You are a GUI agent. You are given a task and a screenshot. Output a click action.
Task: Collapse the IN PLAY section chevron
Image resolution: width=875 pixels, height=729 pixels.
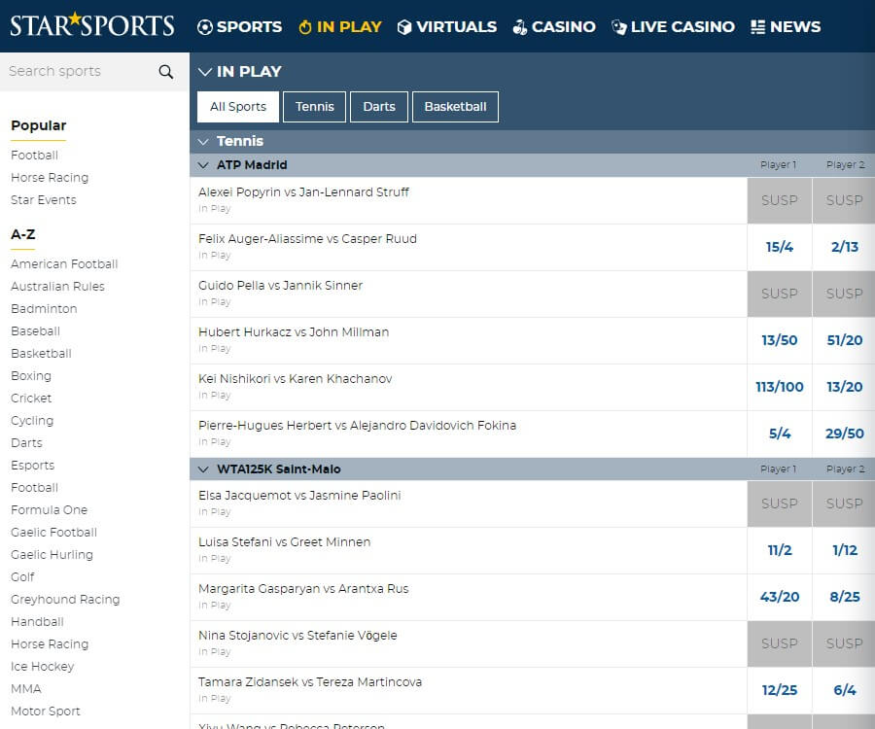205,71
